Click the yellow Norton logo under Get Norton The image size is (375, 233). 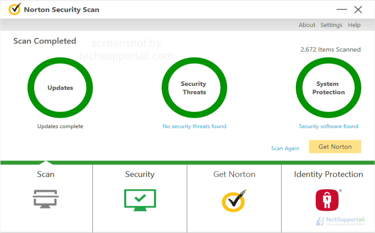[234, 201]
